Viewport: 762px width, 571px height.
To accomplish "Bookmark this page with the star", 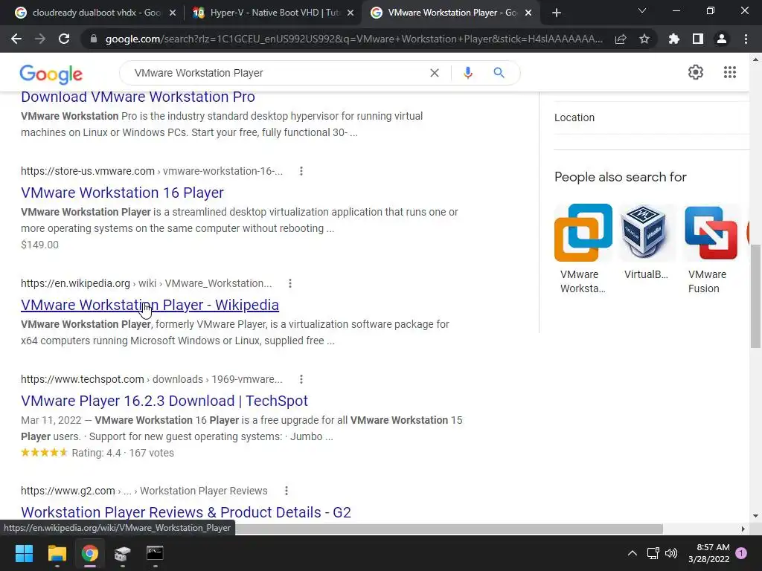I will [x=644, y=39].
